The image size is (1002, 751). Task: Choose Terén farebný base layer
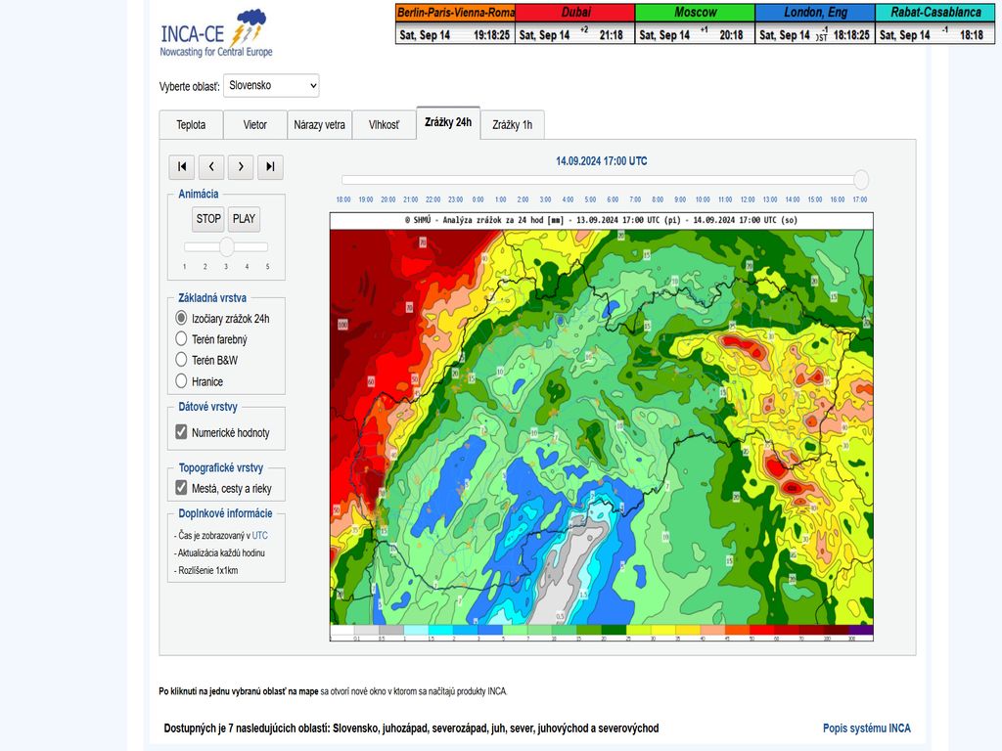coord(181,339)
